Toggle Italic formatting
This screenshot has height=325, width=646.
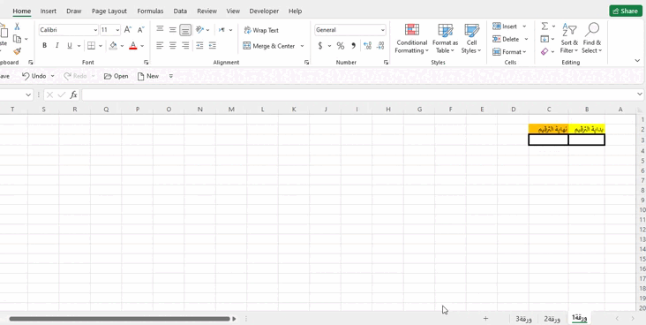(x=56, y=46)
